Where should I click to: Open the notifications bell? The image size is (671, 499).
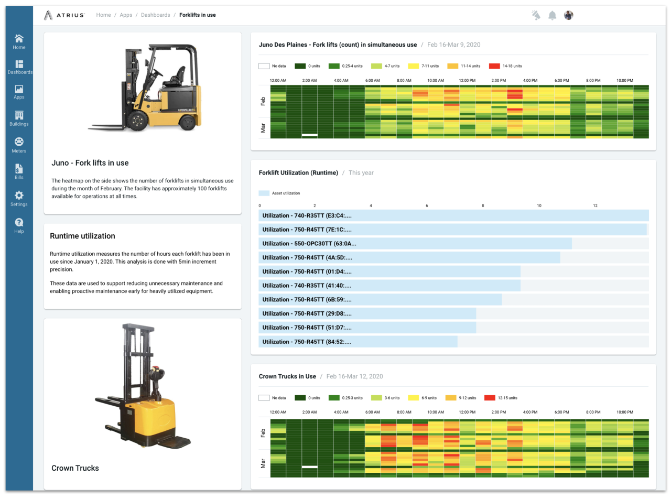(x=552, y=15)
